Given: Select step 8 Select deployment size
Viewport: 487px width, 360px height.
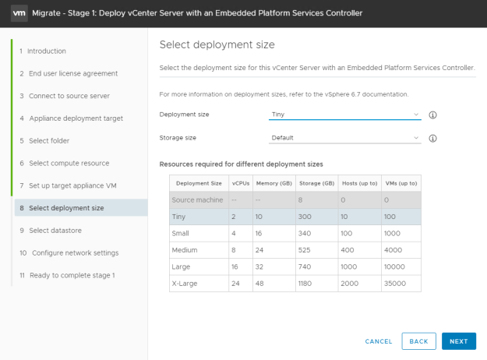Looking at the screenshot, I should 81,208.
